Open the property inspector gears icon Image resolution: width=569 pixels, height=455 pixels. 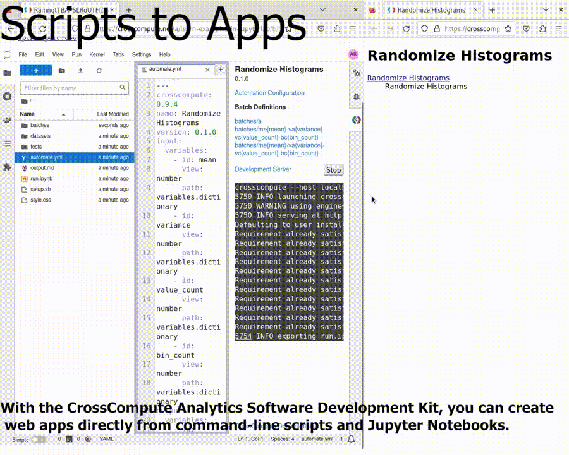click(x=357, y=73)
